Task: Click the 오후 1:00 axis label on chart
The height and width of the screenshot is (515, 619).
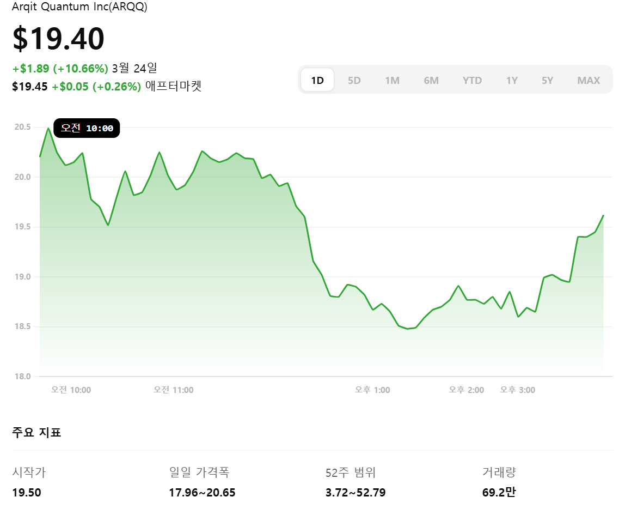Action: [372, 390]
